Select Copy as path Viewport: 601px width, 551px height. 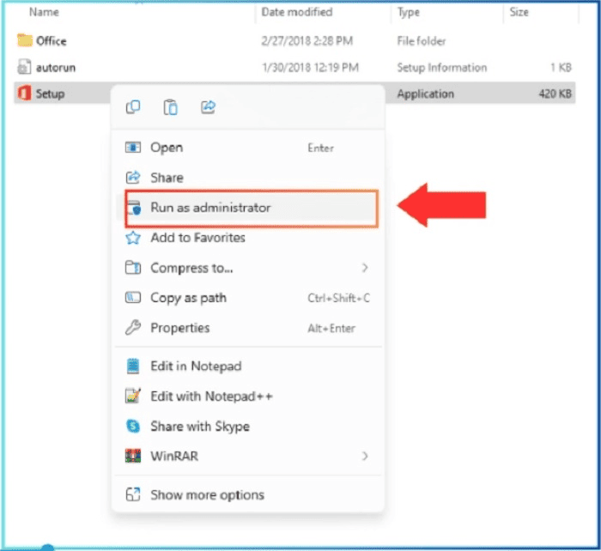click(190, 298)
